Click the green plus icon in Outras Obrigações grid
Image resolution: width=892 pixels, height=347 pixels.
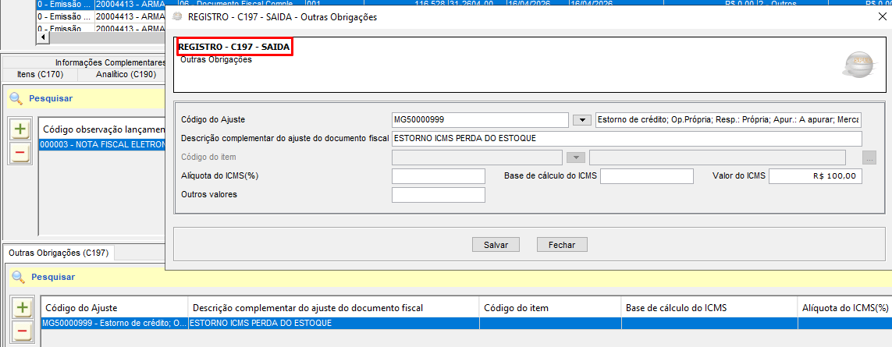[x=23, y=308]
